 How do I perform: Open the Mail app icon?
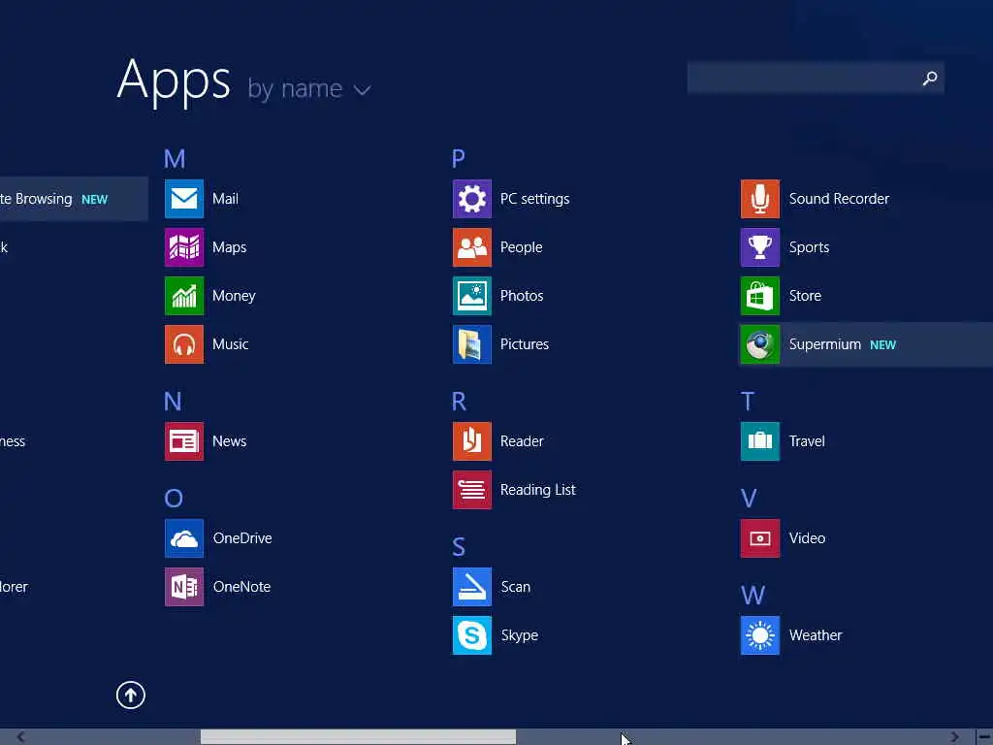click(x=184, y=199)
